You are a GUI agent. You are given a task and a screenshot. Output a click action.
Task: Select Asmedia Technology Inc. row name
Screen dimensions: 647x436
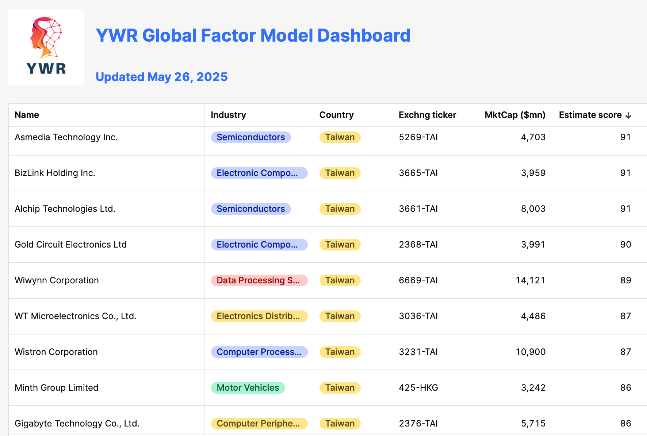(66, 137)
